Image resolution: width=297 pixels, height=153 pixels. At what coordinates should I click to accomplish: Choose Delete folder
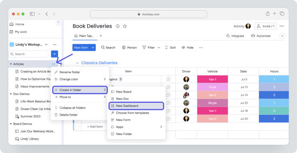click(80, 115)
